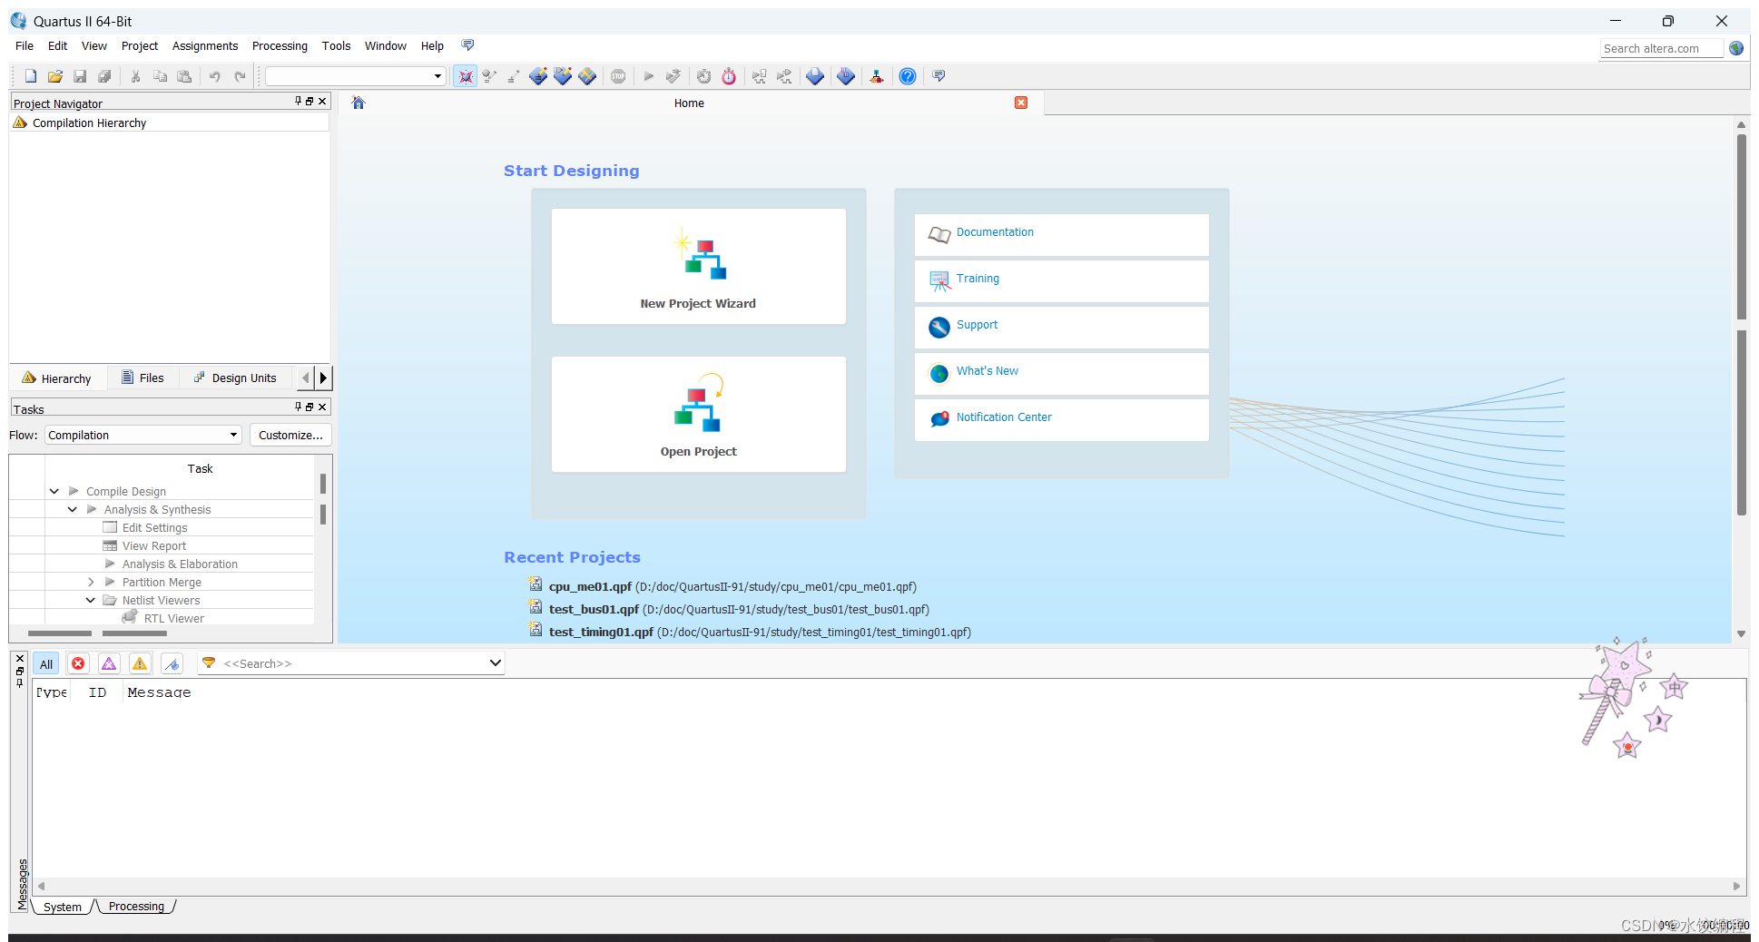The image size is (1759, 942).
Task: Switch to the Processing messages tab
Action: [x=136, y=906]
